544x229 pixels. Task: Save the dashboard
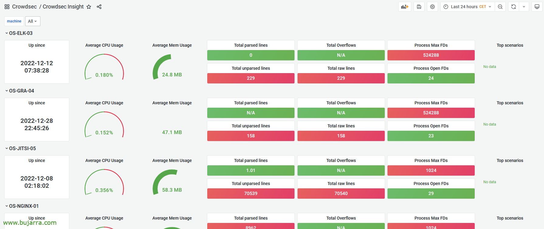pyautogui.click(x=419, y=7)
